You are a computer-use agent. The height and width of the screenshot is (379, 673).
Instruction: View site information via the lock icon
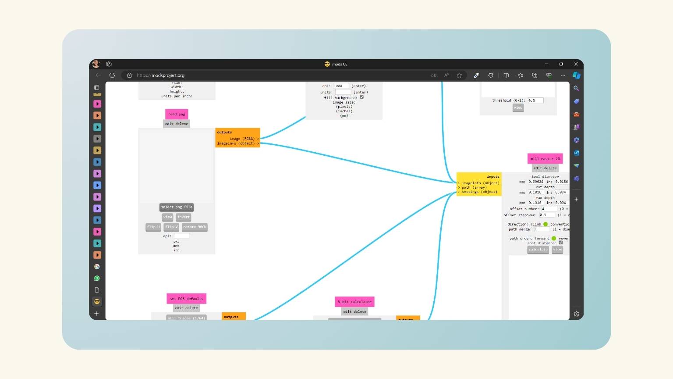[x=129, y=75]
